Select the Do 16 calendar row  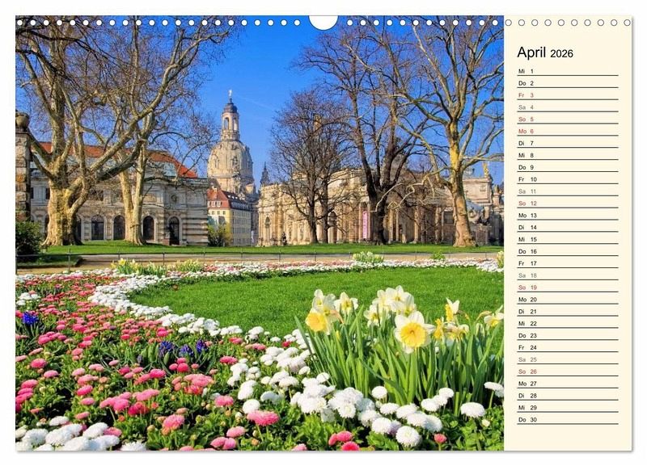click(568, 251)
